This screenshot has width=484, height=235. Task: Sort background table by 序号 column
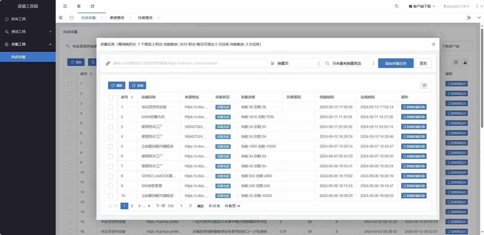91,74
